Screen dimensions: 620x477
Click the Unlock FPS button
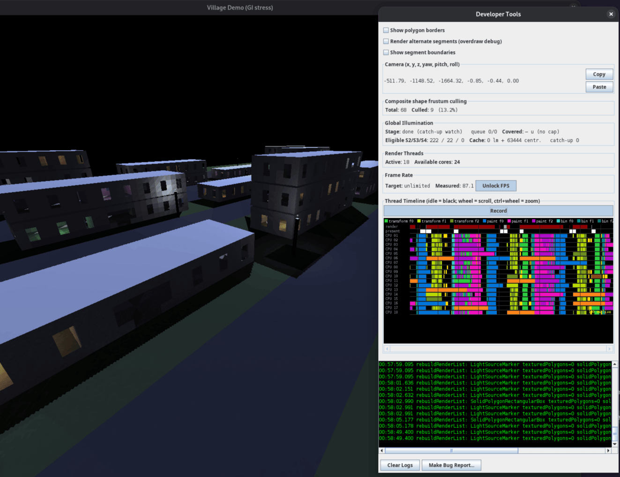[496, 186]
